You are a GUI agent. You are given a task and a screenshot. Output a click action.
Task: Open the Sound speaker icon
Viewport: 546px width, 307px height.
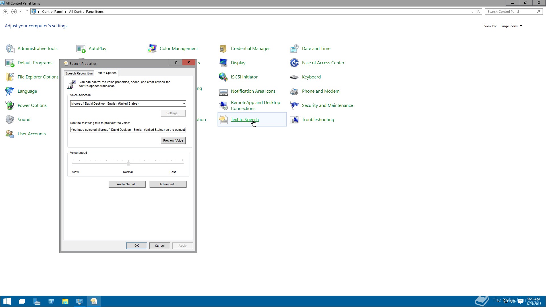10,120
